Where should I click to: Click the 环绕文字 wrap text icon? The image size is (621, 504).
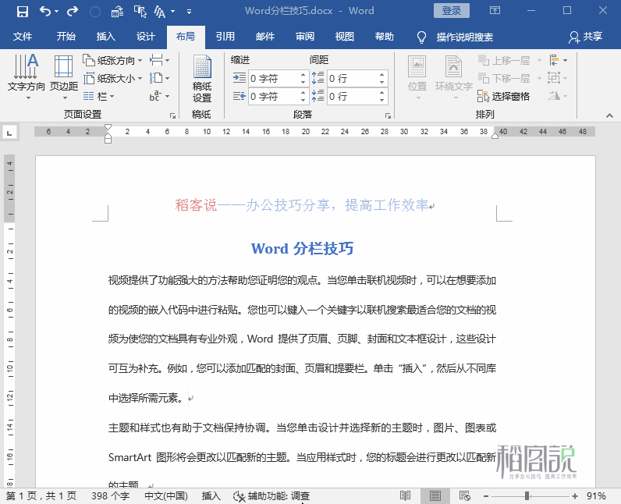tap(453, 76)
